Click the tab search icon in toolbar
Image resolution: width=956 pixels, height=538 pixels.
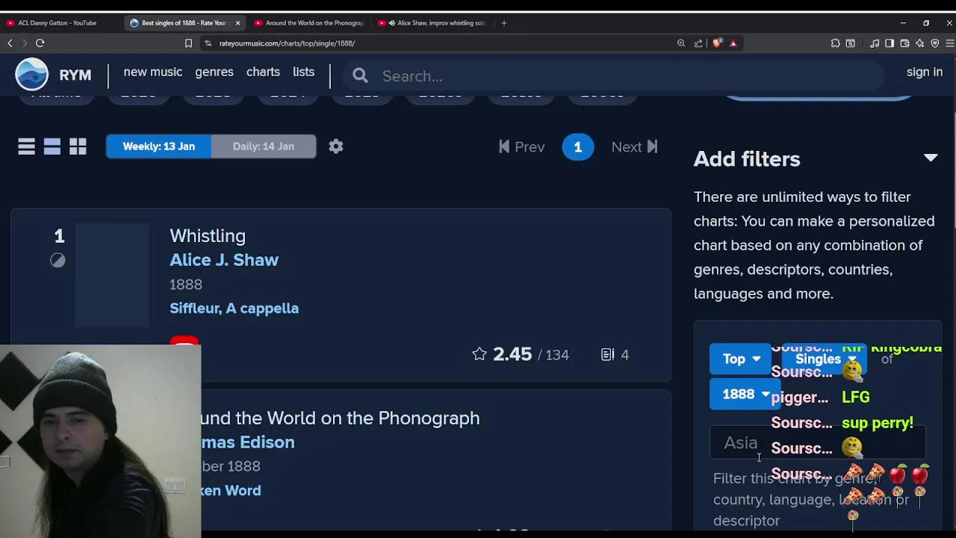pos(850,43)
